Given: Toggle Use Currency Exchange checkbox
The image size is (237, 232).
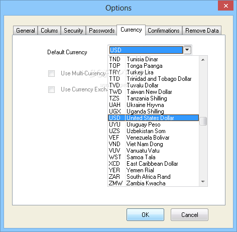Looking at the screenshot, I should click(x=51, y=89).
